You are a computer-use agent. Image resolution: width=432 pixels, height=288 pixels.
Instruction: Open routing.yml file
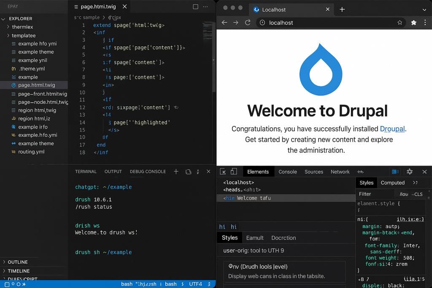(31, 152)
